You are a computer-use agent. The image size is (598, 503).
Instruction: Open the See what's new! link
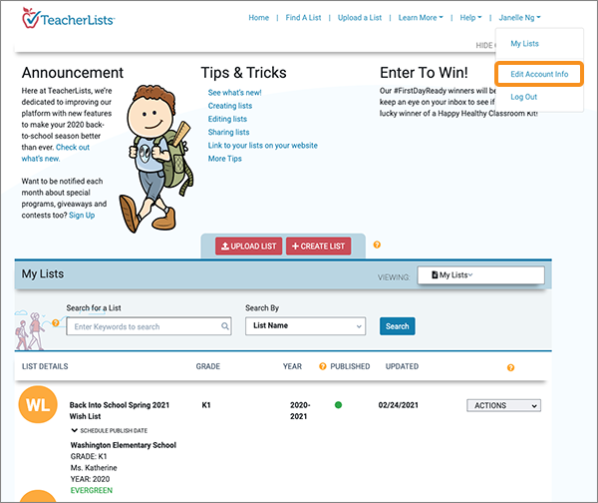point(234,93)
